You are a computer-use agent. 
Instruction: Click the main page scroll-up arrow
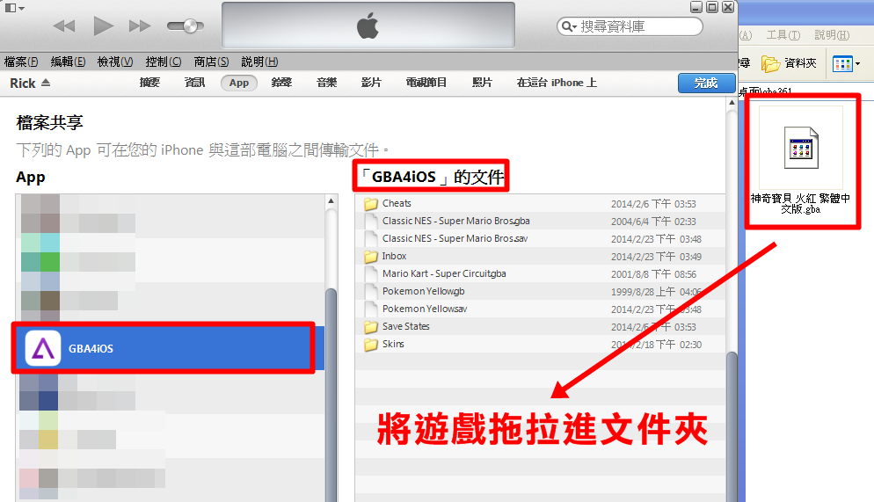pos(732,103)
